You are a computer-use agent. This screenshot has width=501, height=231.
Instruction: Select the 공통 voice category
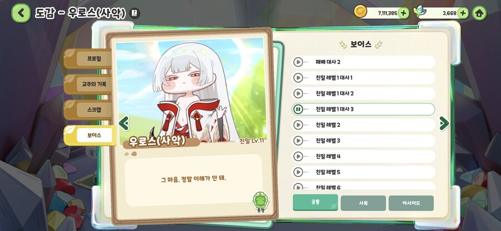316,203
